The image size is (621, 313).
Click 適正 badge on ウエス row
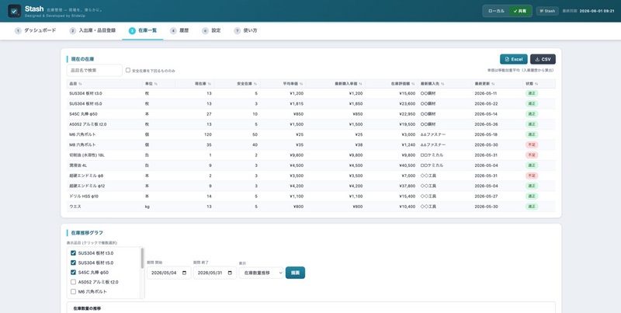[x=532, y=207]
